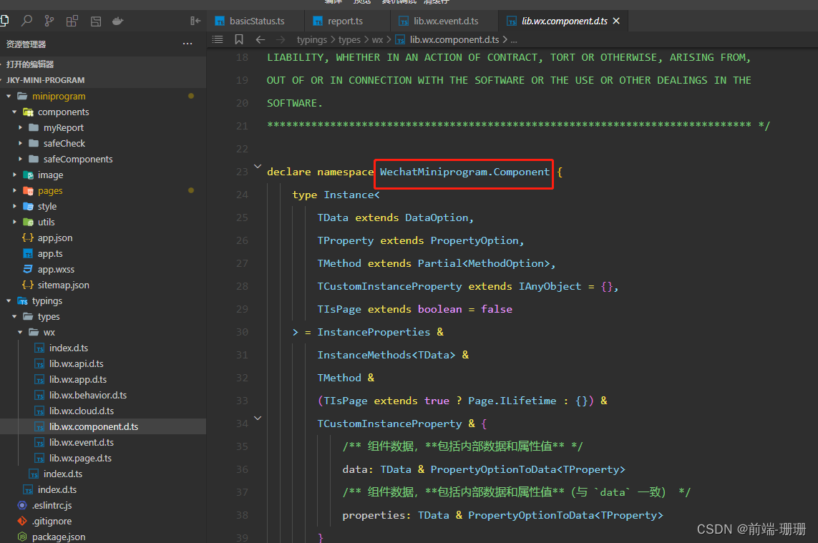Click 'wx' in the breadcrumb path
Screen dimensions: 818x543
point(377,39)
